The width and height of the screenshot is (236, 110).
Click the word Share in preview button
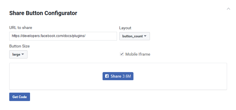coord(116,76)
